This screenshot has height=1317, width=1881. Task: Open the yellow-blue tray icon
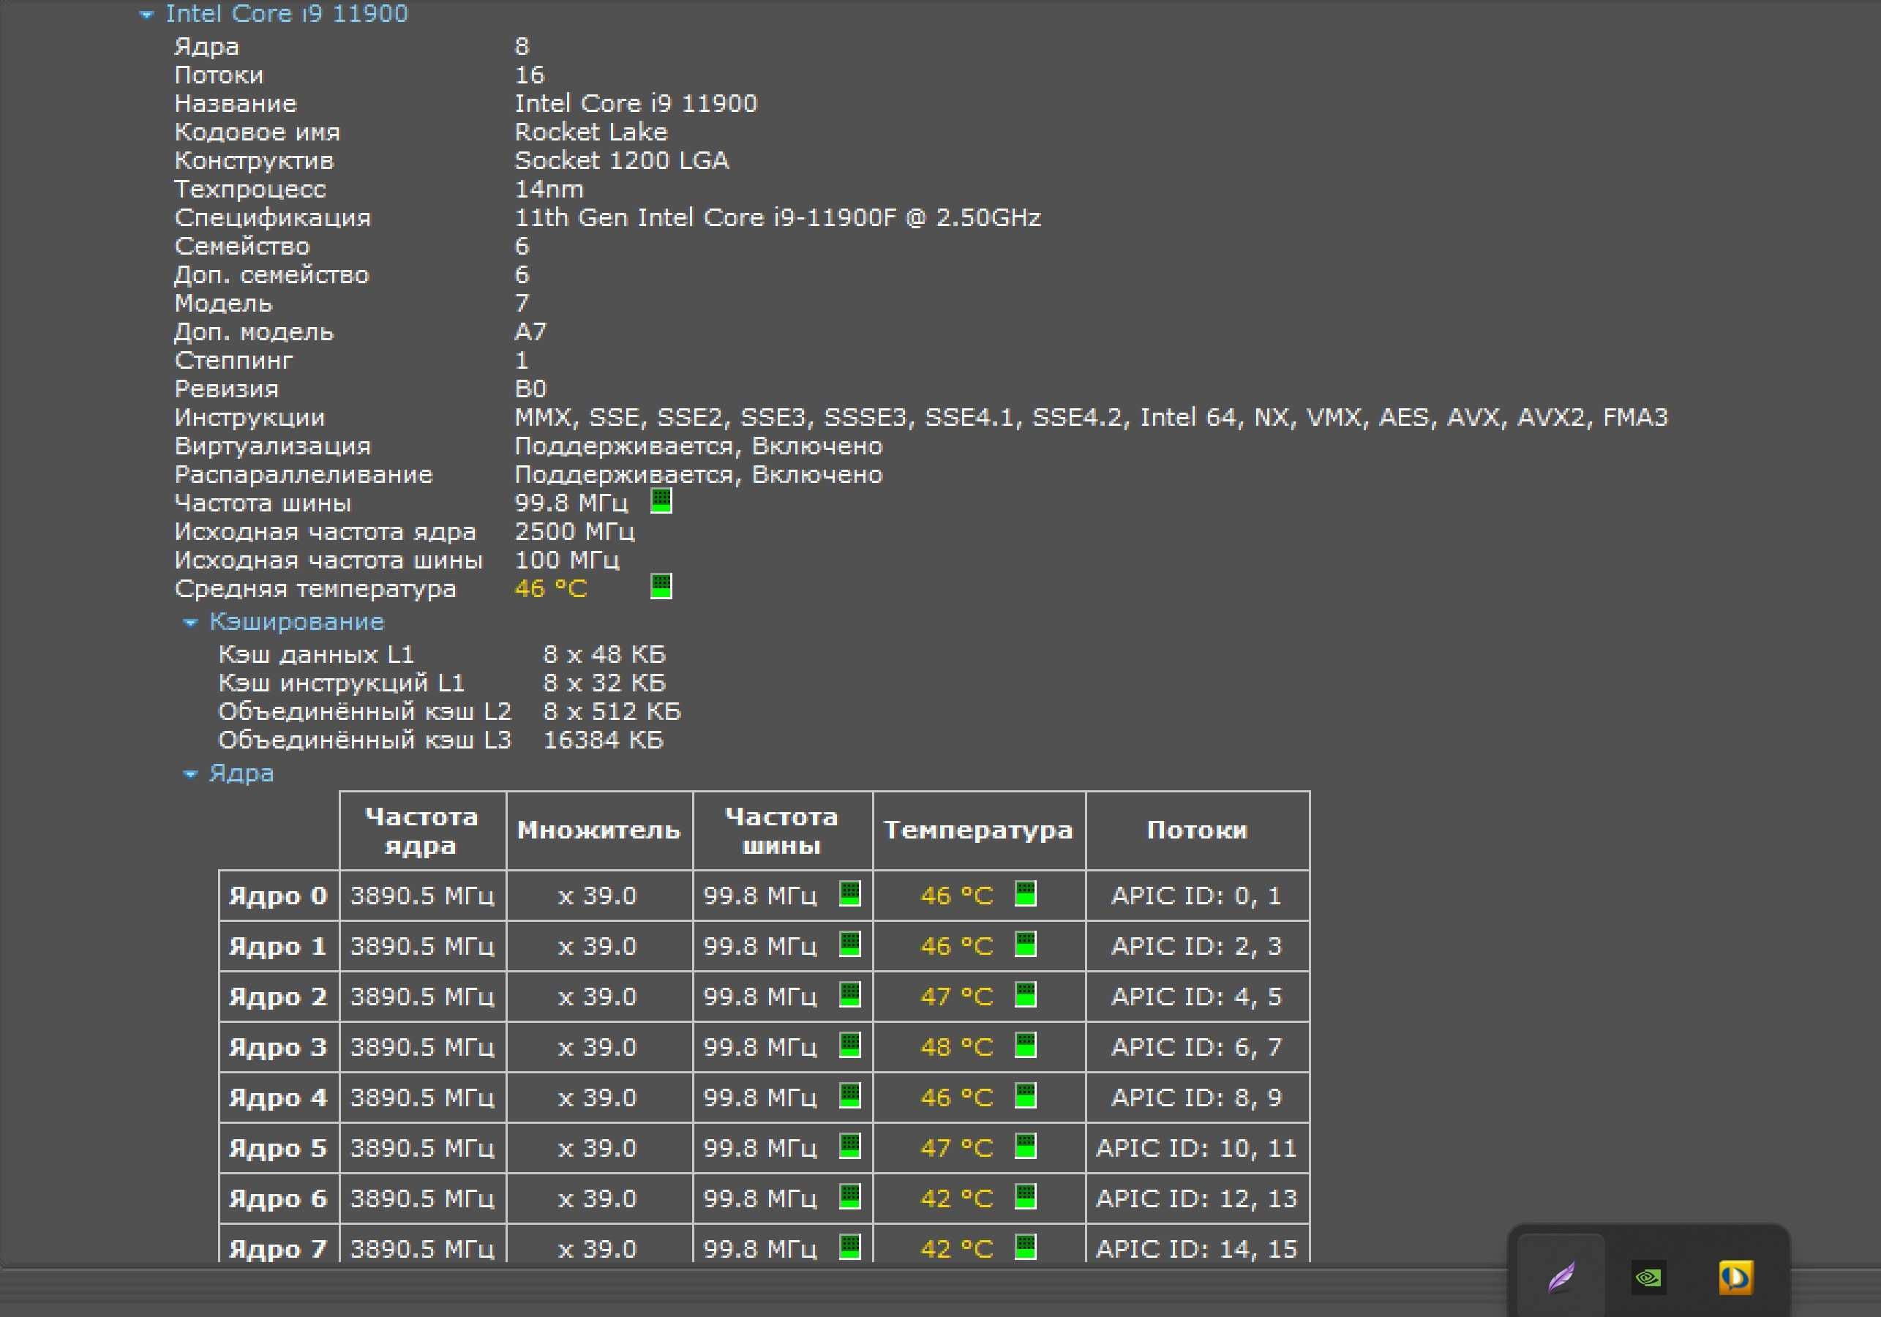click(x=1735, y=1277)
